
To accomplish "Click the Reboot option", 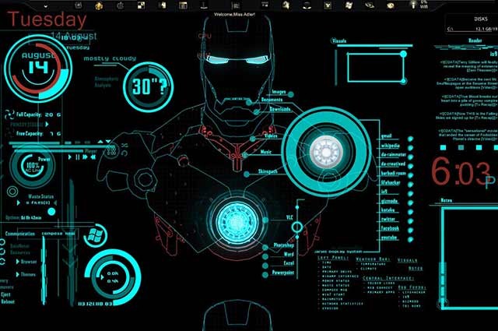I will (8, 301).
